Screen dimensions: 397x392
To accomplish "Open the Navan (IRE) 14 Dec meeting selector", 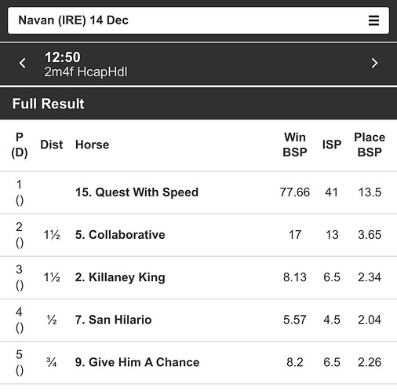I will click(198, 20).
